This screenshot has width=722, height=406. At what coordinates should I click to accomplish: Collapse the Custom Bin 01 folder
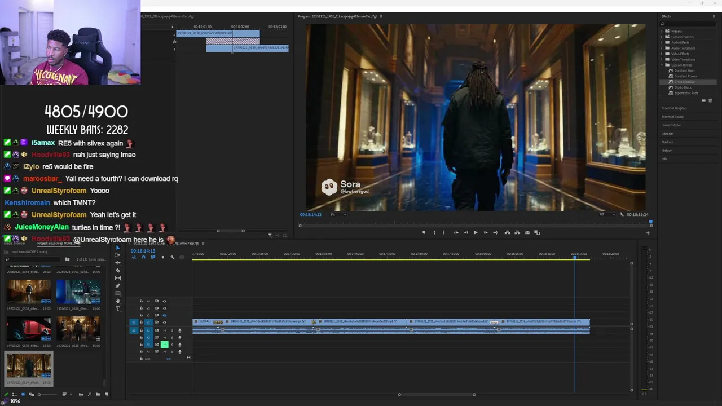click(x=663, y=65)
